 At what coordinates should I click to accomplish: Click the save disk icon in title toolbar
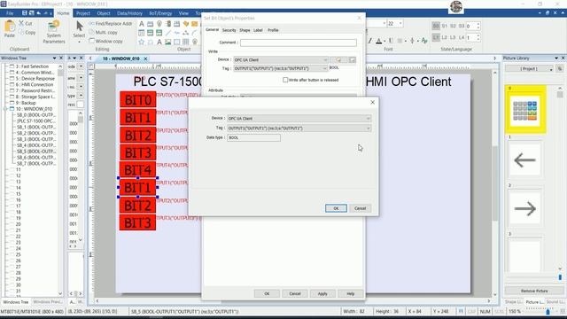(25, 13)
